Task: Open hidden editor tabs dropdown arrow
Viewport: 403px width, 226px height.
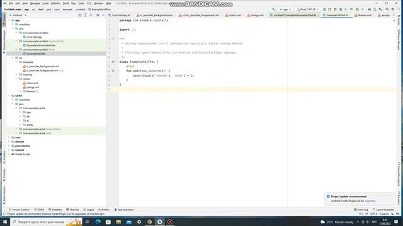Action: coord(394,15)
